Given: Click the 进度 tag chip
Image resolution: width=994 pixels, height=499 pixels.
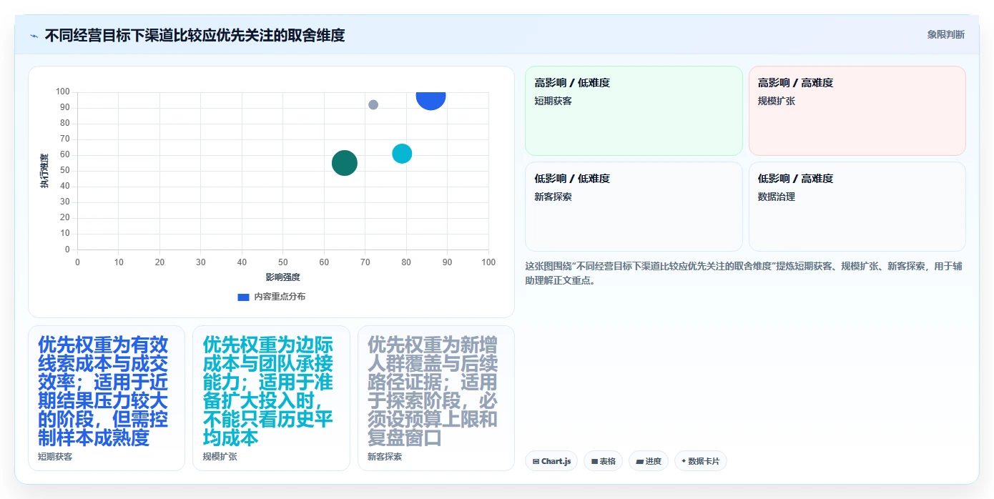Looking at the screenshot, I should pos(649,461).
